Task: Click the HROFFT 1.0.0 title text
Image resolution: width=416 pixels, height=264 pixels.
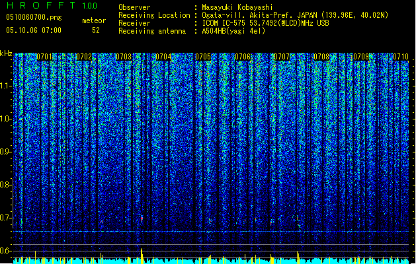Action: click(52, 5)
